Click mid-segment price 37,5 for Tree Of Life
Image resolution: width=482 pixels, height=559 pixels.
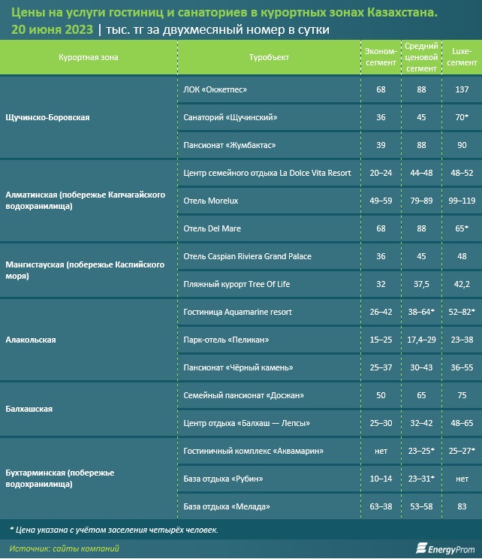pos(421,284)
